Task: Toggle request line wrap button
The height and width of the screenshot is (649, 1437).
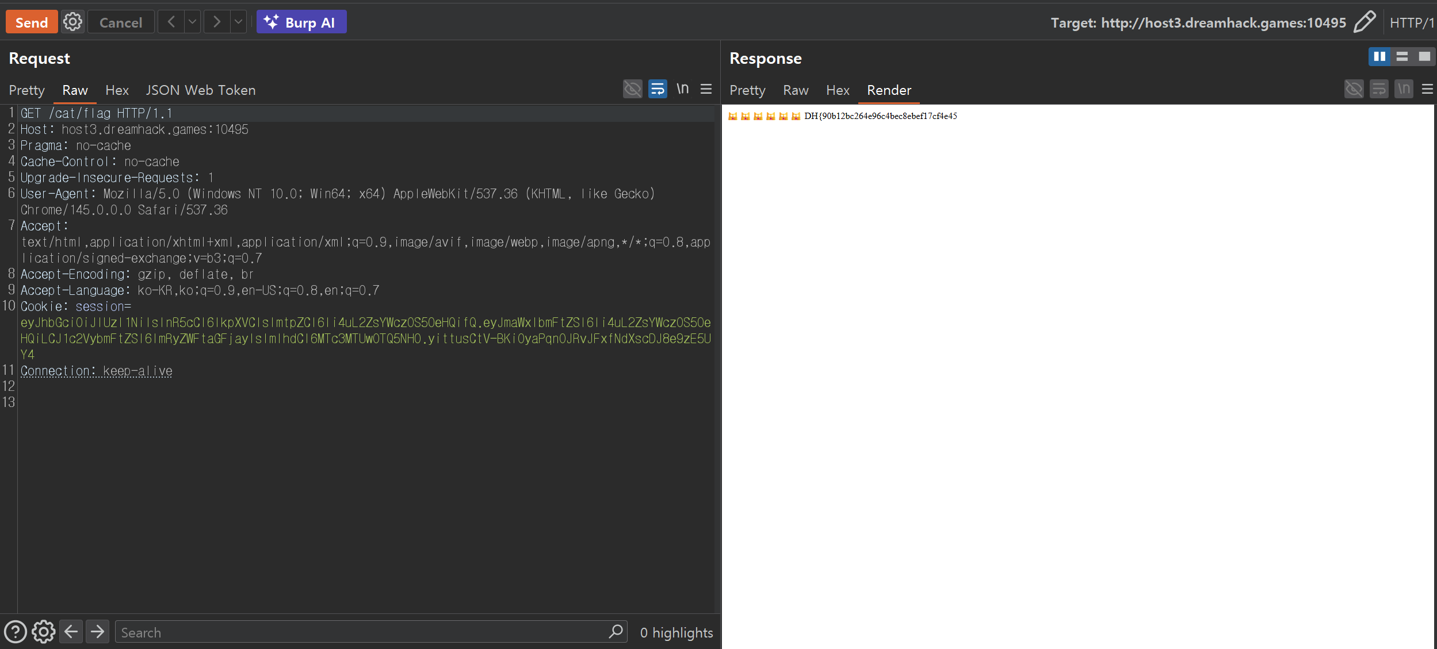Action: pyautogui.click(x=658, y=89)
